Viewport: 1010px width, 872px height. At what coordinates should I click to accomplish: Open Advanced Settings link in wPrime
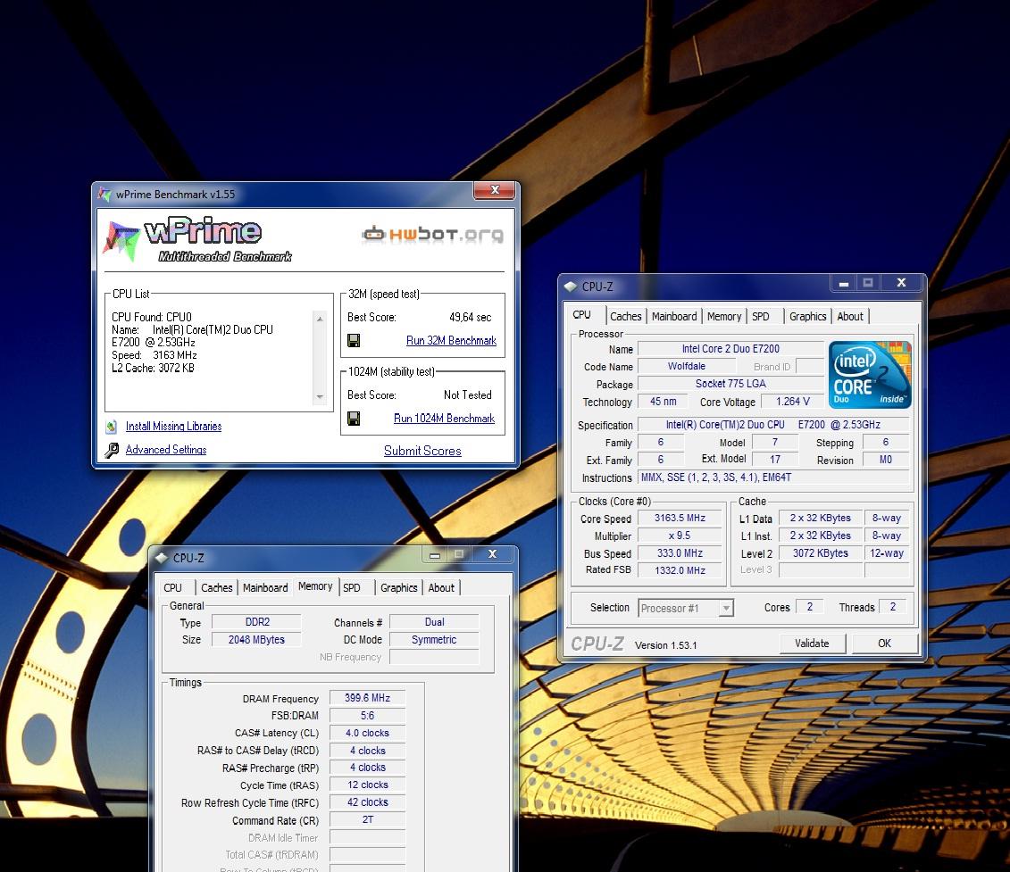click(x=165, y=450)
